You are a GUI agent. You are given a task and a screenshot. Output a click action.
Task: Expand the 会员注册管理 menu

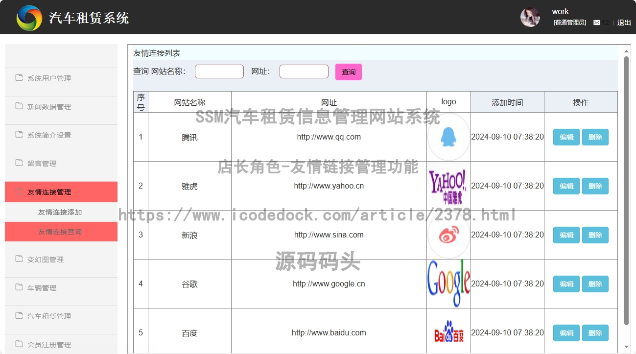pos(61,344)
